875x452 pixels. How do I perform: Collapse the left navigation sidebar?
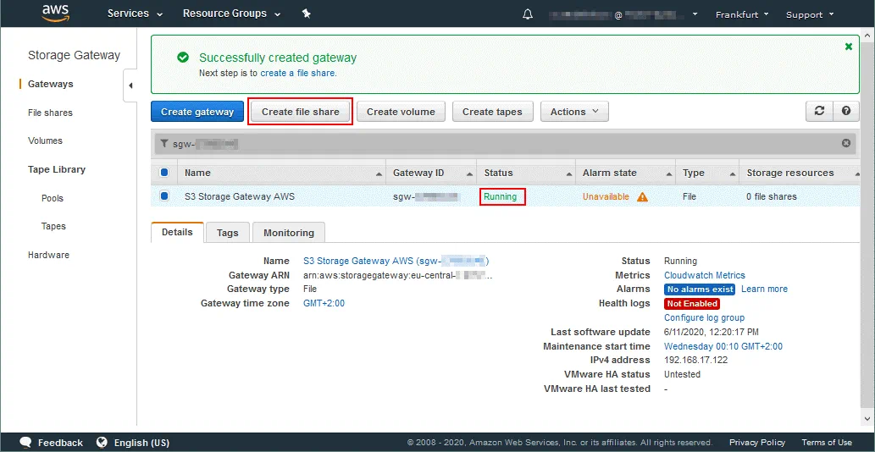coord(130,85)
